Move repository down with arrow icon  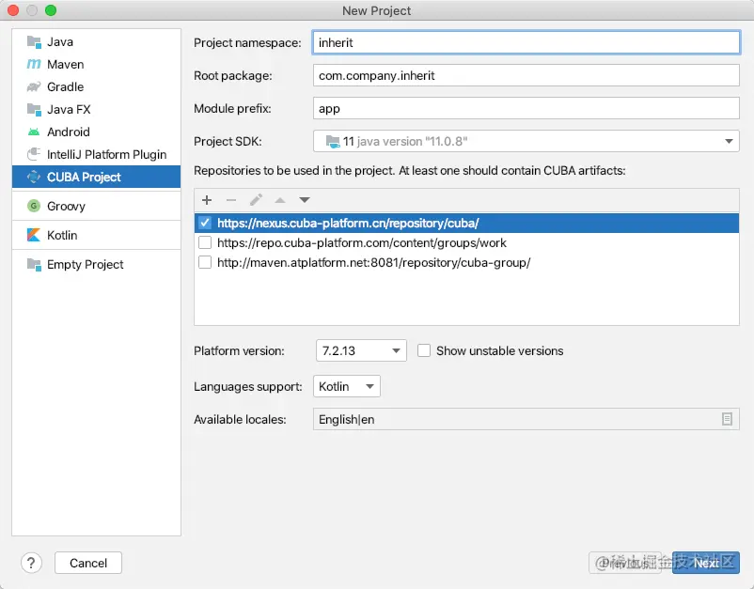point(305,200)
